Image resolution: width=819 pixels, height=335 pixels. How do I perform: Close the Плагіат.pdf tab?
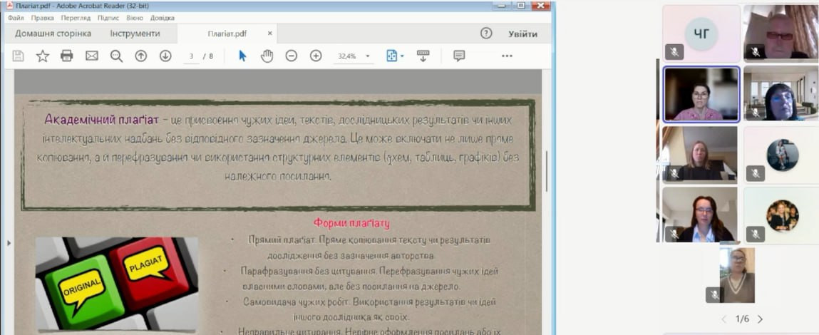270,33
